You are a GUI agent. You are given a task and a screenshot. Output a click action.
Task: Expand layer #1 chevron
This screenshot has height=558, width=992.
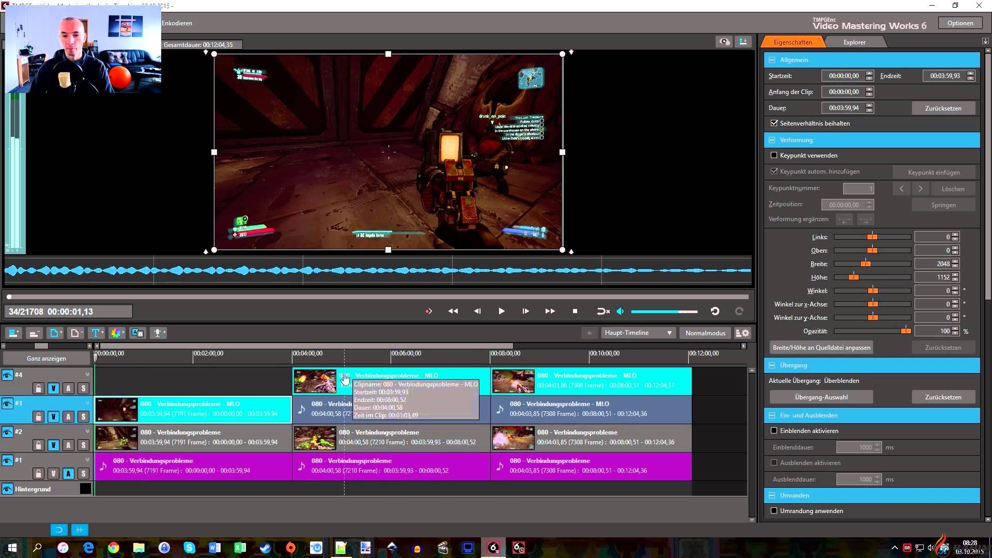click(87, 460)
